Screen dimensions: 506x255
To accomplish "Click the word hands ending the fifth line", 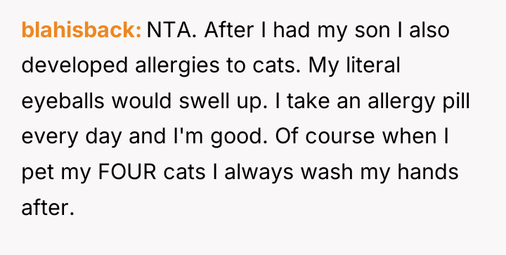I will [x=428, y=171].
